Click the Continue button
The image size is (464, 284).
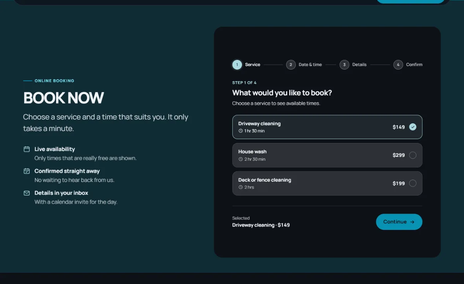point(399,222)
